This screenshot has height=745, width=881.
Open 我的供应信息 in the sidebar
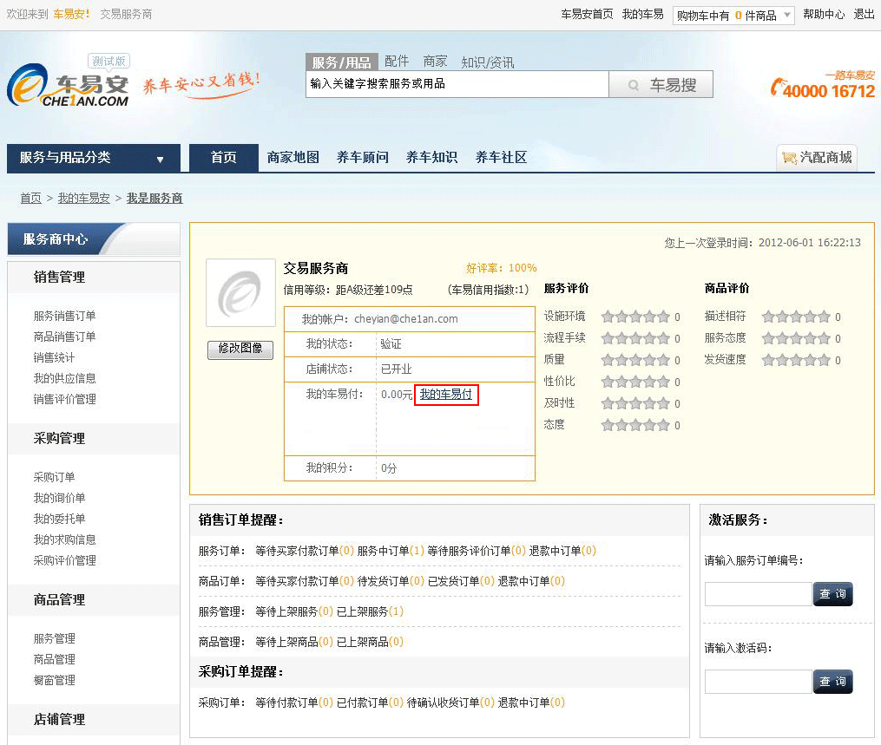(x=64, y=378)
